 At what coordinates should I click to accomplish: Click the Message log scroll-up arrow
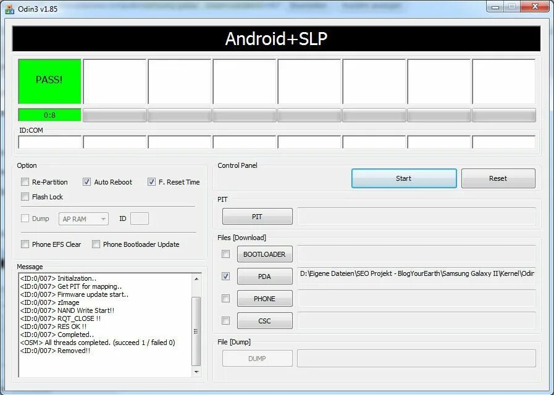[x=196, y=279]
